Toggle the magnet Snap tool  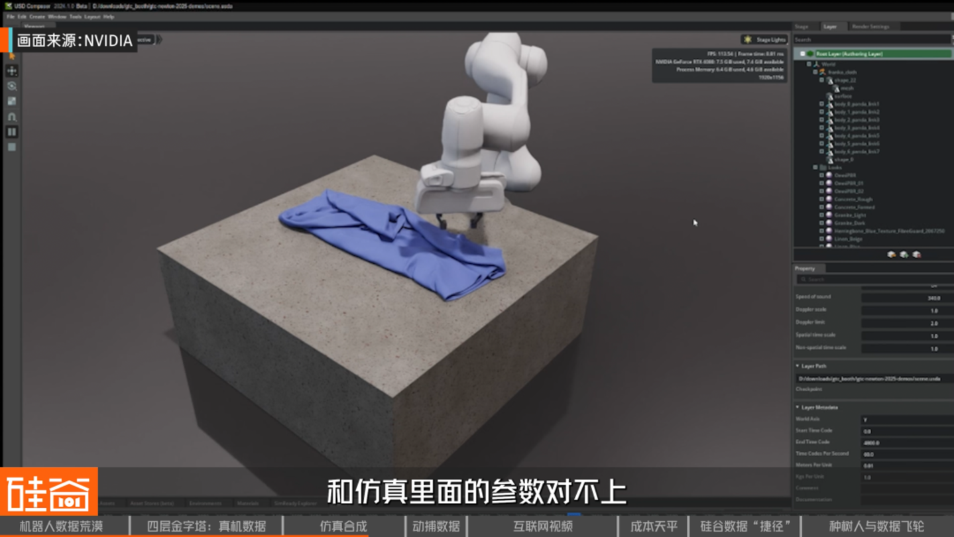pyautogui.click(x=12, y=117)
